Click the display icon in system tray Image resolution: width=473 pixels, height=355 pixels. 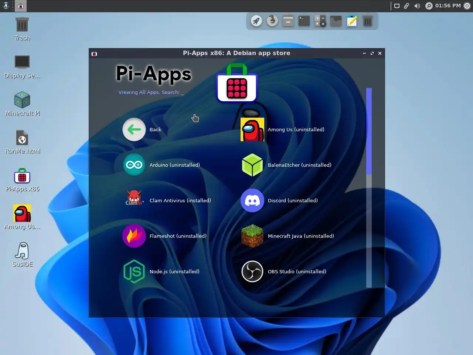pyautogui.click(x=397, y=6)
